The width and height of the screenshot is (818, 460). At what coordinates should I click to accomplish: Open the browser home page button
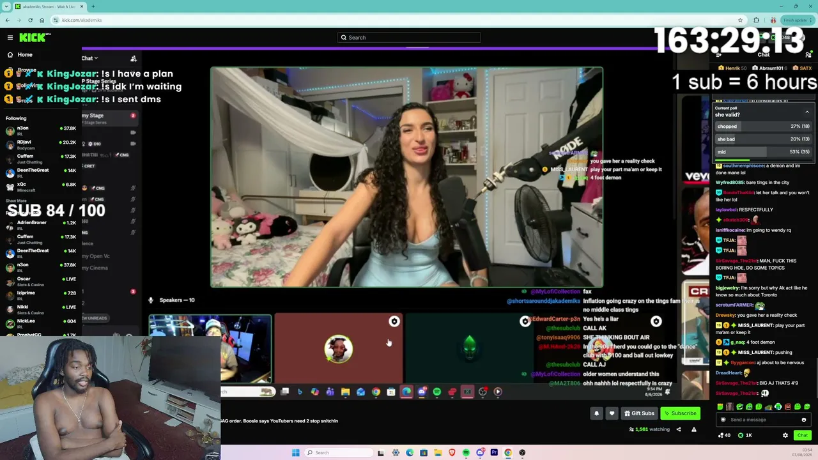(x=42, y=20)
